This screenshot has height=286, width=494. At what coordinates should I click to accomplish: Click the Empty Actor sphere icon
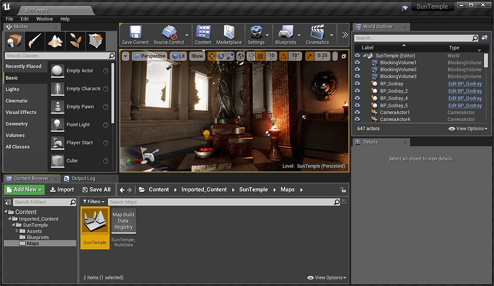pos(57,71)
